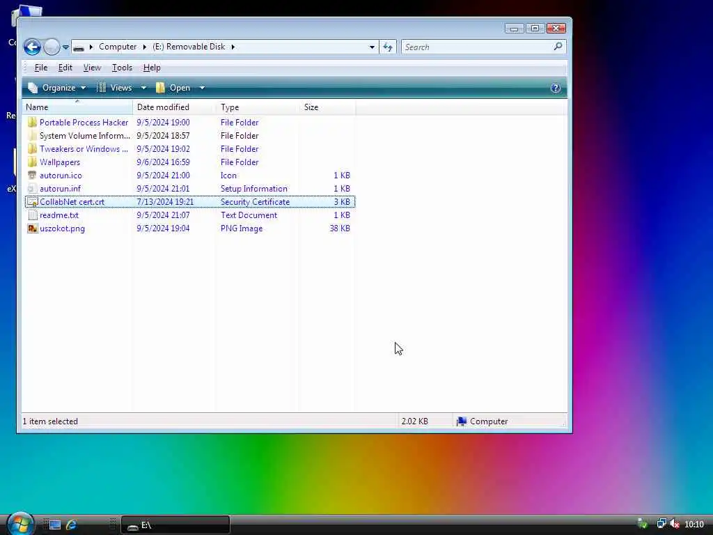The height and width of the screenshot is (535, 713).
Task: Select the autorun.inf file icon
Action: coord(32,188)
